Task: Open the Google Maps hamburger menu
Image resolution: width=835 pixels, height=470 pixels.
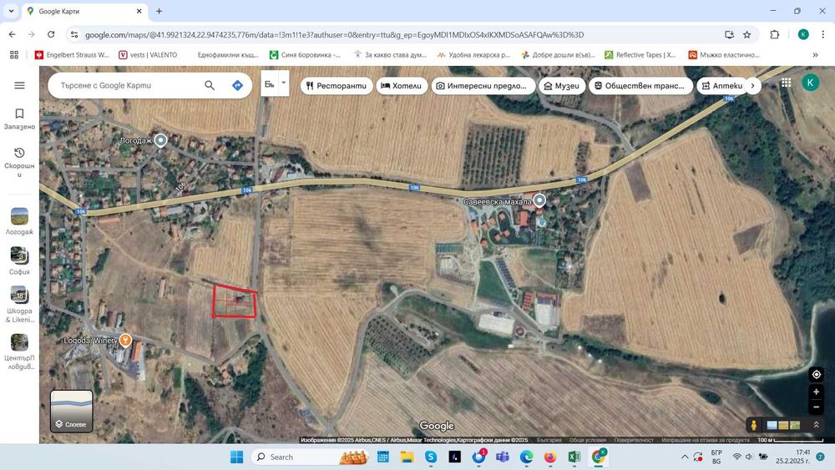Action: (19, 85)
